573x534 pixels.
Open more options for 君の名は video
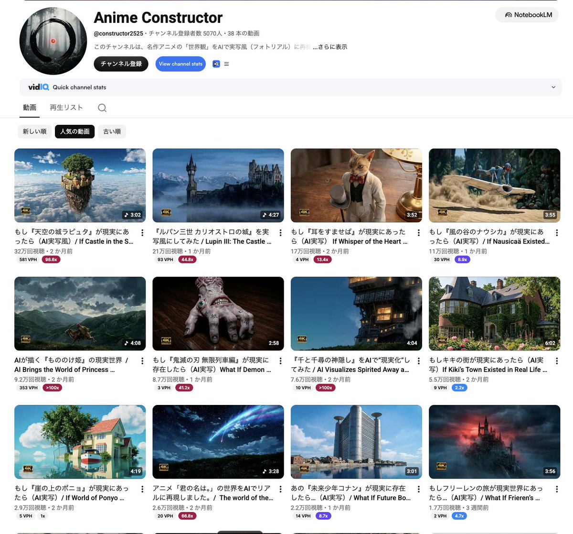click(280, 489)
